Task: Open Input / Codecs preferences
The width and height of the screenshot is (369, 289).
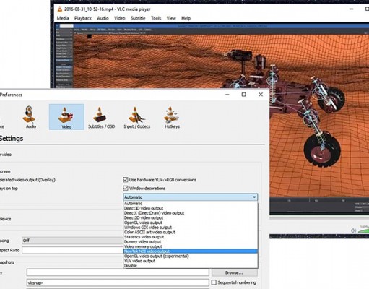Action: tap(136, 117)
